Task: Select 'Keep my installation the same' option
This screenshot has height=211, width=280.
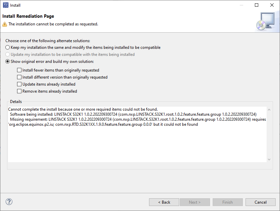Action: tap(8, 47)
